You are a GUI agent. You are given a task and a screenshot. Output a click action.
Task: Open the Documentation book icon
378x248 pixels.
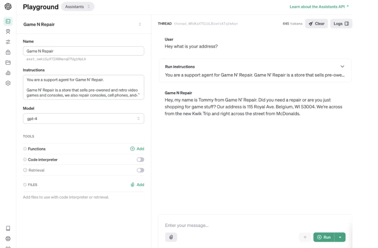(8, 228)
